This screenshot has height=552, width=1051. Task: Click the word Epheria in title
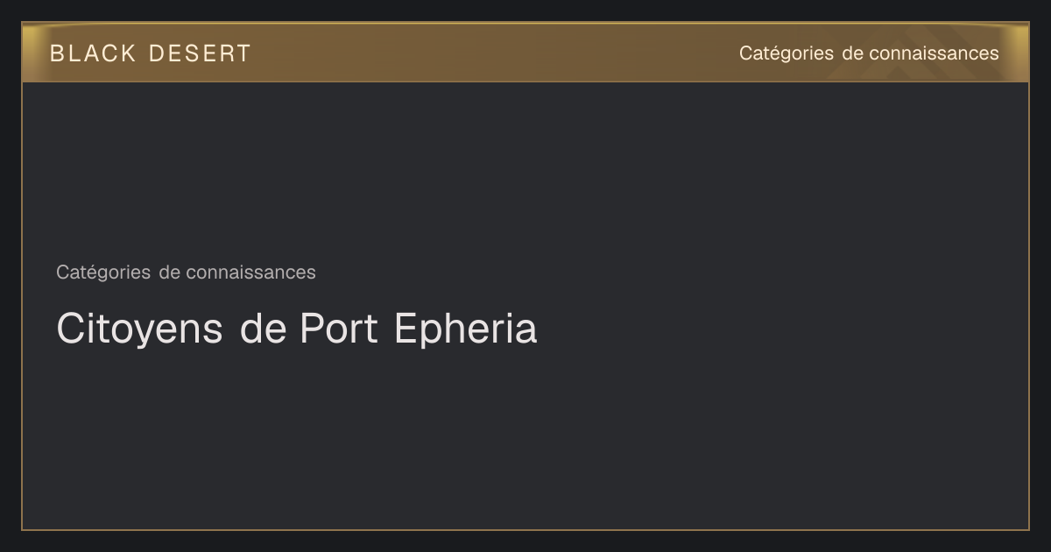pos(465,329)
